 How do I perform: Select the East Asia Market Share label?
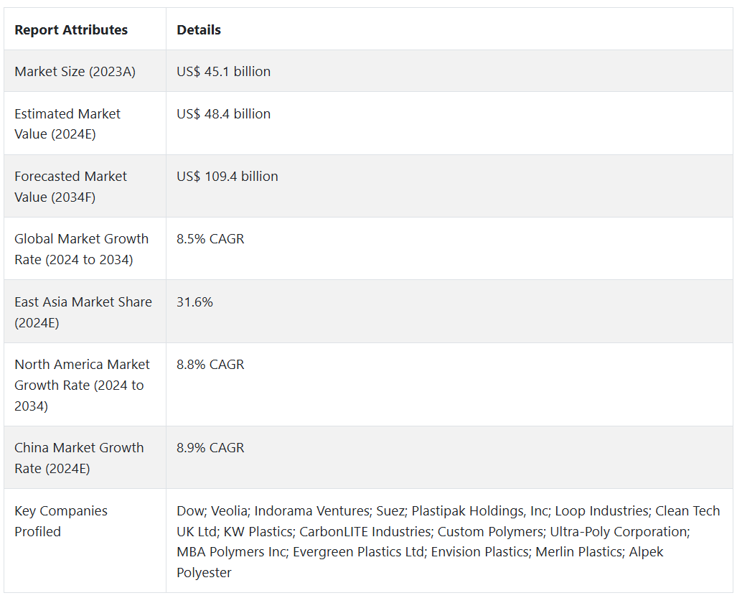click(x=83, y=312)
